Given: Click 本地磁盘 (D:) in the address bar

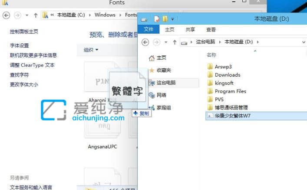Looking at the screenshot, I should (x=239, y=42).
